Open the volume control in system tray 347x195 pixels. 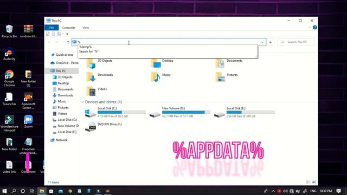pyautogui.click(x=286, y=191)
